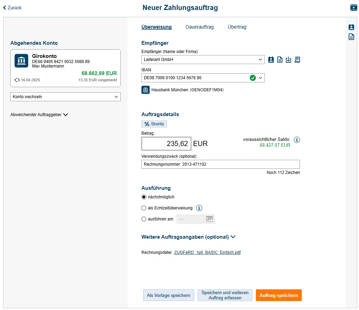The height and width of the screenshot is (310, 359).
Task: Select the 'ausführen am' radio option
Action: (x=144, y=219)
